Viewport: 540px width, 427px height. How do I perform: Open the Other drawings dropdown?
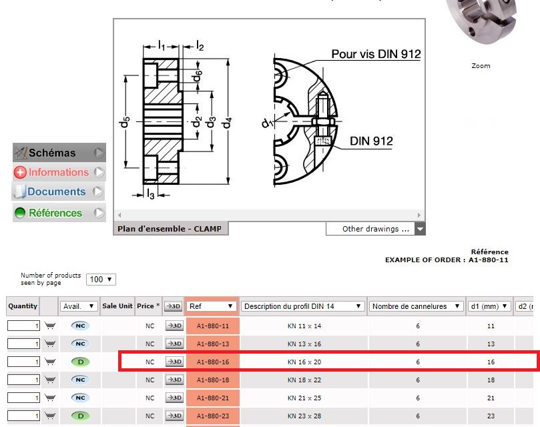pyautogui.click(x=375, y=229)
